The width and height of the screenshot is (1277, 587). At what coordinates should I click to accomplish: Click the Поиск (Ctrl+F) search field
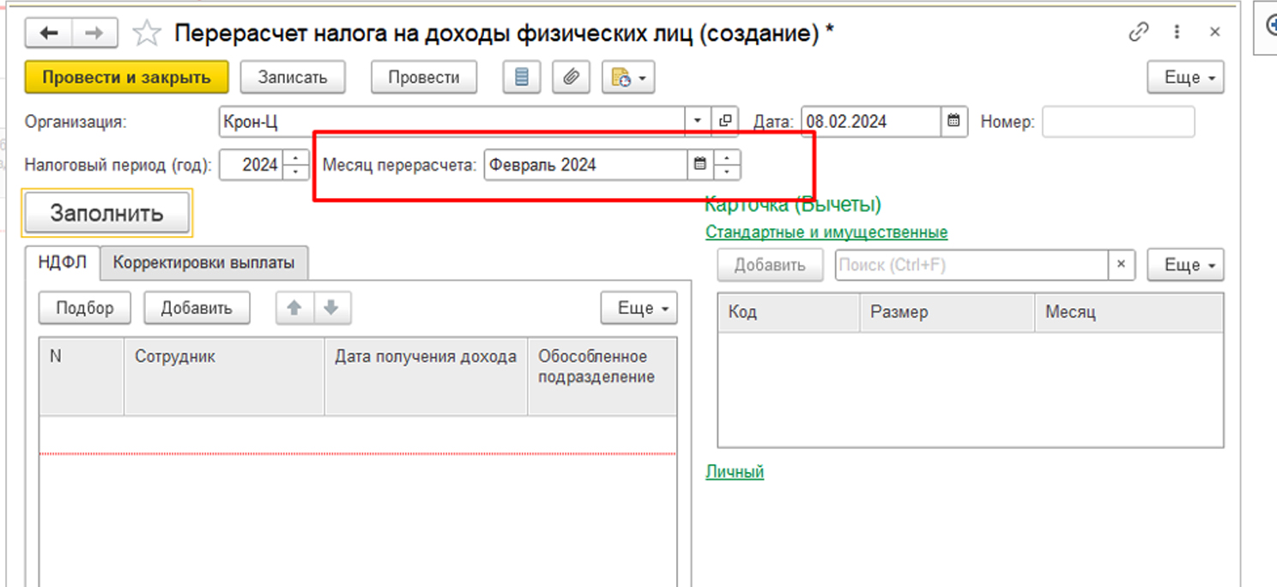coord(971,265)
